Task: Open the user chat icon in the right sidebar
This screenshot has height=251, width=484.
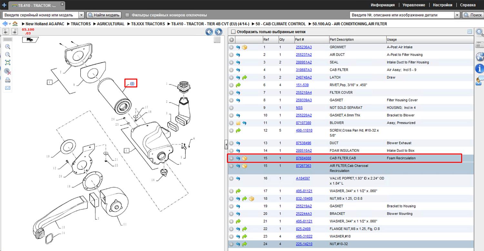Action: [480, 81]
